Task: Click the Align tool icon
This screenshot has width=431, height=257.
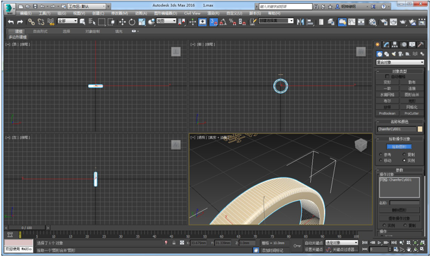Action: pos(310,22)
